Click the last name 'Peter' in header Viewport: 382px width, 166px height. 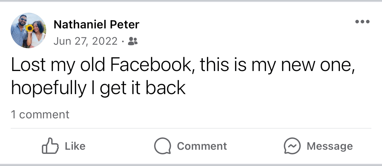(124, 25)
